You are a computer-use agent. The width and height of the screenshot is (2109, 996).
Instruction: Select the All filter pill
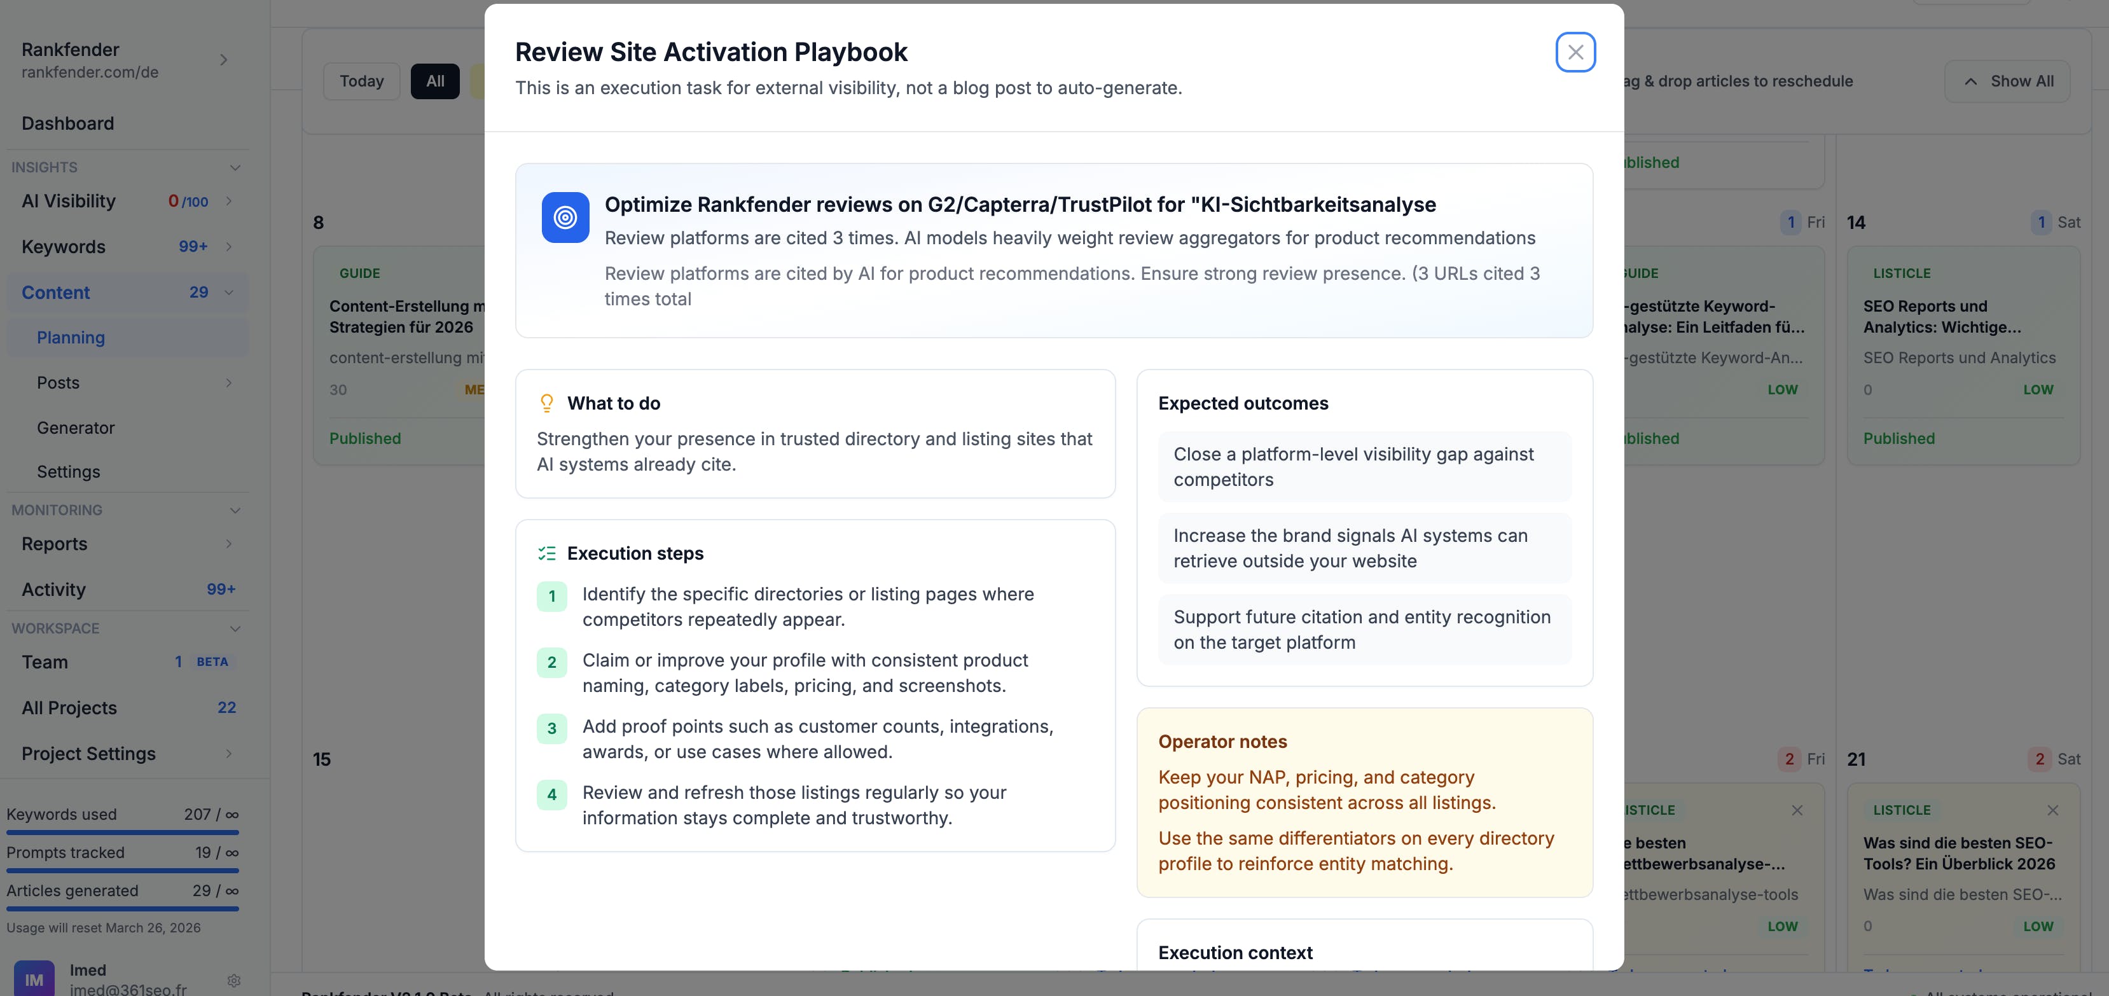click(x=435, y=81)
